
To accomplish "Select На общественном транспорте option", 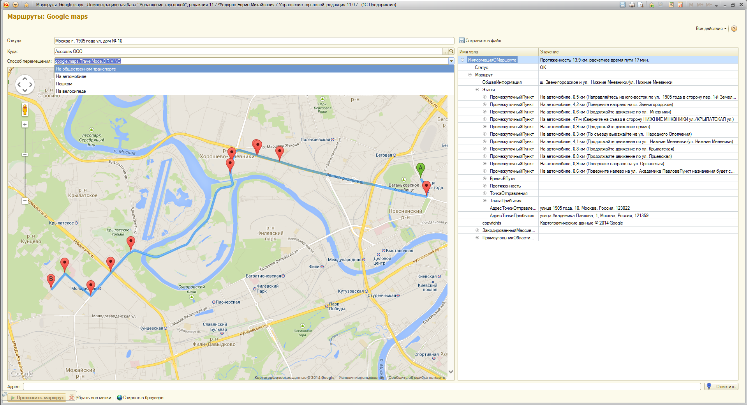I will coord(254,69).
